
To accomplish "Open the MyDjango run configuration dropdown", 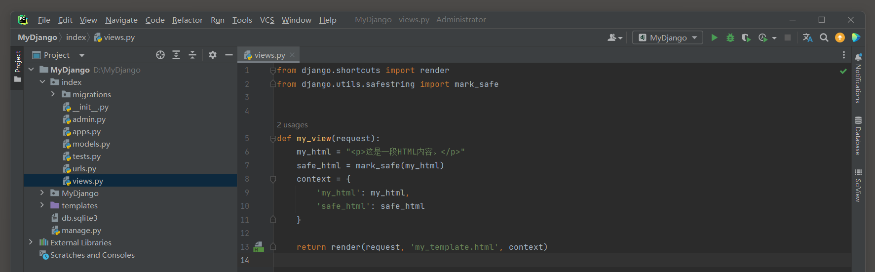I will click(x=668, y=38).
